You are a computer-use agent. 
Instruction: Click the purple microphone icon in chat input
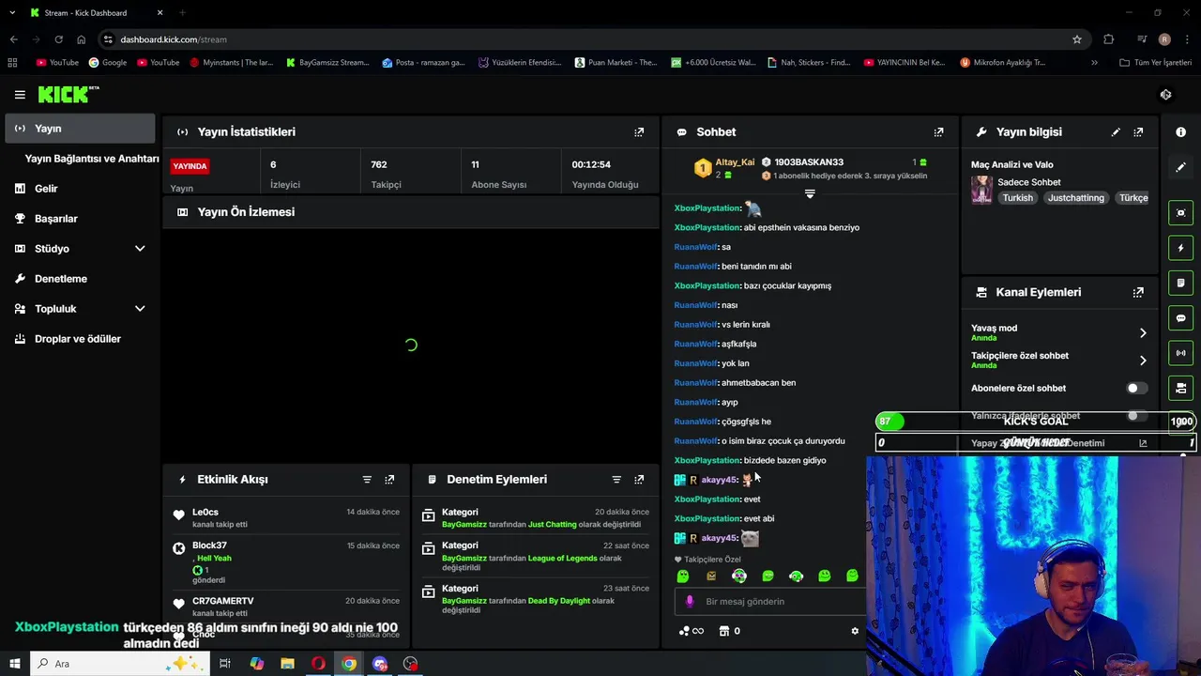click(x=690, y=601)
